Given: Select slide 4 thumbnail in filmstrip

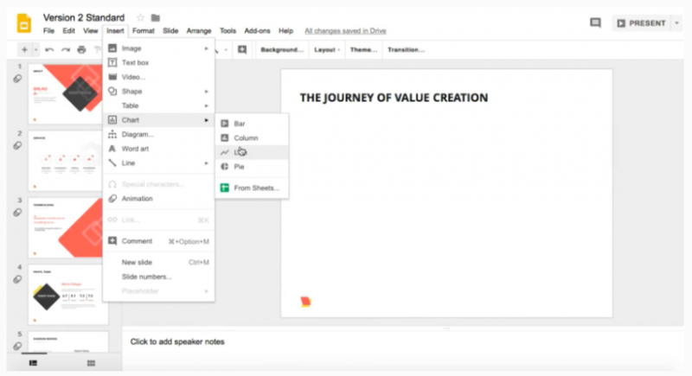Looking at the screenshot, I should coord(67,294).
